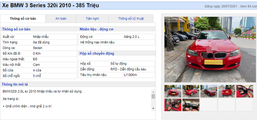Click the posting date text 30/07/2021
This screenshot has width=257, height=121.
229,6
